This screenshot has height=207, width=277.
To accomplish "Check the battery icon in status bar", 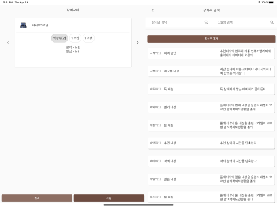I will click(x=271, y=2).
